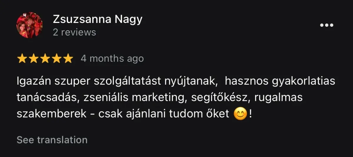Click the second gold rating star
The image size is (353, 157).
(x=34, y=59)
